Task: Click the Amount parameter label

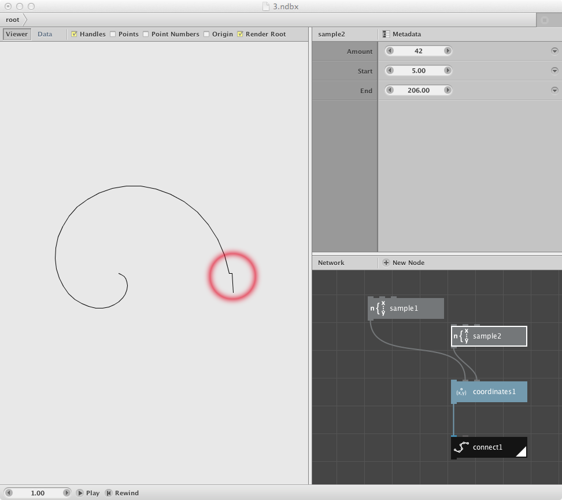Action: point(360,52)
